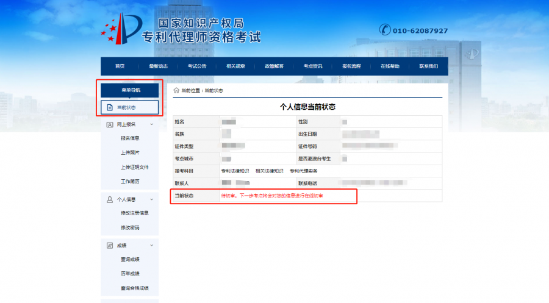The height and width of the screenshot is (303, 549).
Task: Click the 证件号码 label cell
Action: click(x=318, y=146)
